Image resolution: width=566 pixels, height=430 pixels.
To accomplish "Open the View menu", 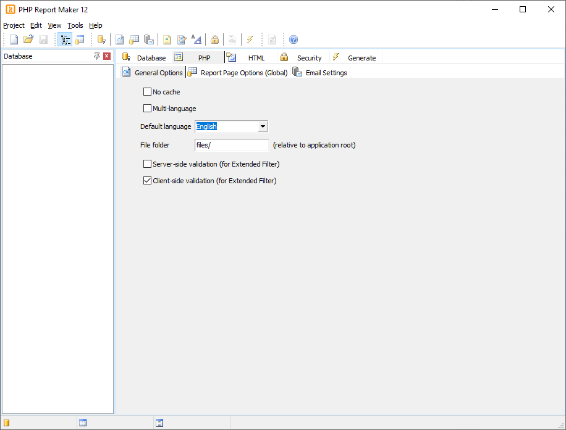I will (54, 25).
